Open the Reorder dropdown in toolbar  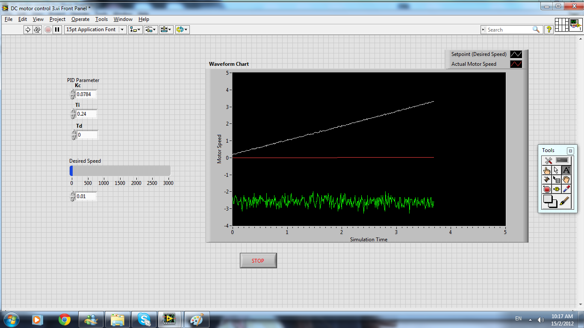pyautogui.click(x=182, y=29)
